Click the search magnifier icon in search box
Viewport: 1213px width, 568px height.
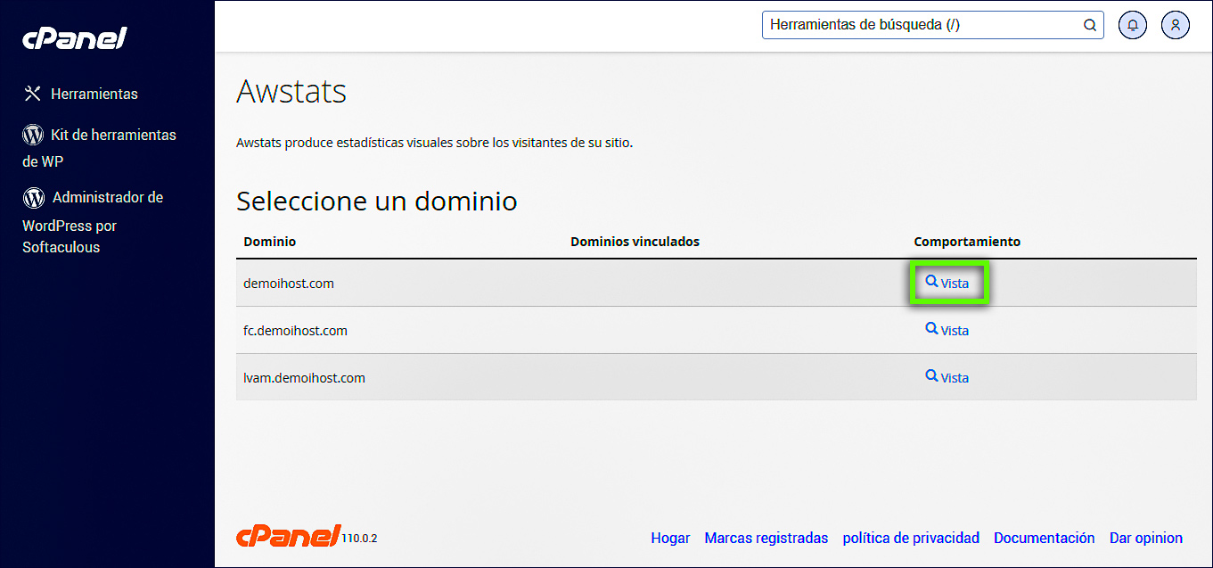point(1089,25)
